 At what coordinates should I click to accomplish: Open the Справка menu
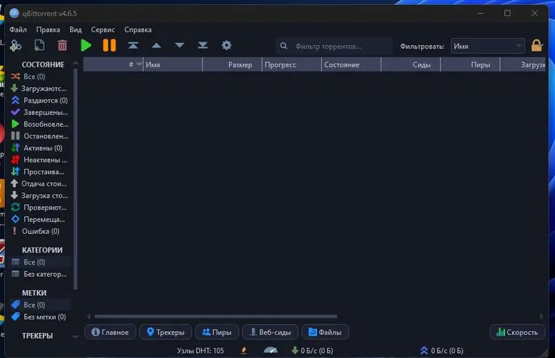tap(137, 30)
